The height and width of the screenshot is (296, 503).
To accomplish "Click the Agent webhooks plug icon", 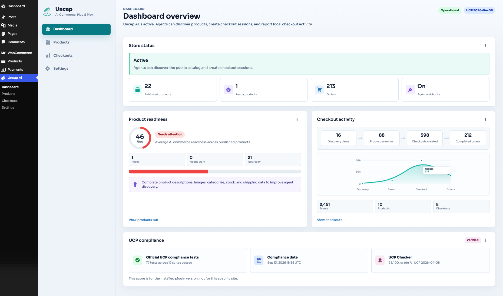I will coord(410,90).
